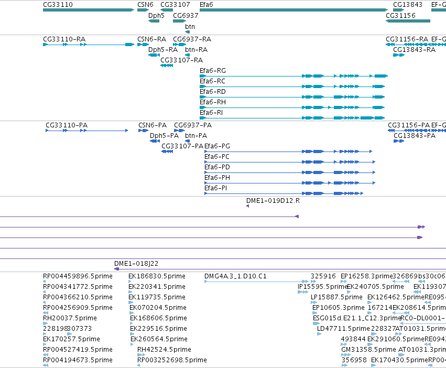This screenshot has width=446, height=368.
Task: Click protein Efa6-PH
Action: 290,183
